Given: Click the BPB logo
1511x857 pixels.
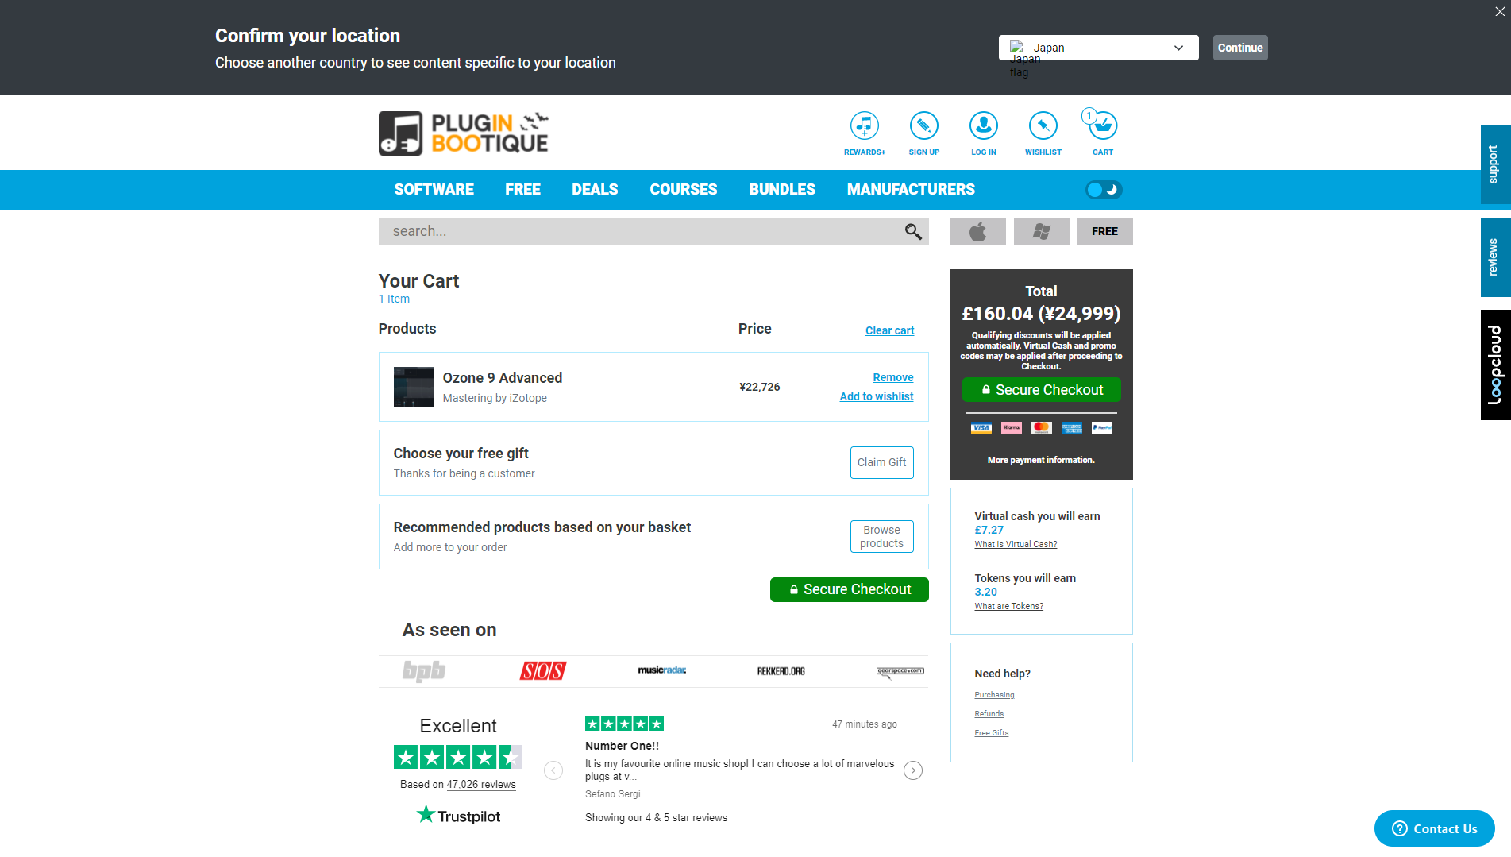Looking at the screenshot, I should [424, 671].
